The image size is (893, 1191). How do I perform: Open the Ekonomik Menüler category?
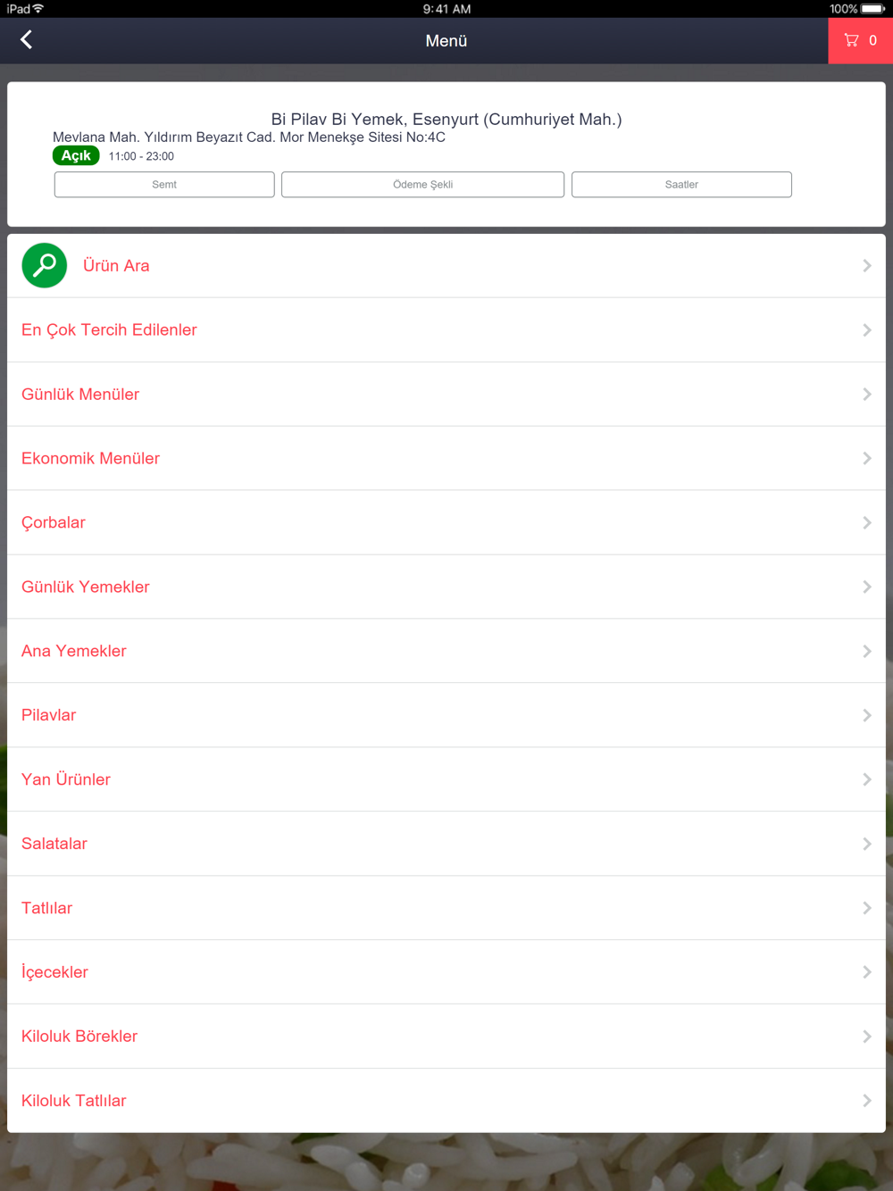[446, 459]
